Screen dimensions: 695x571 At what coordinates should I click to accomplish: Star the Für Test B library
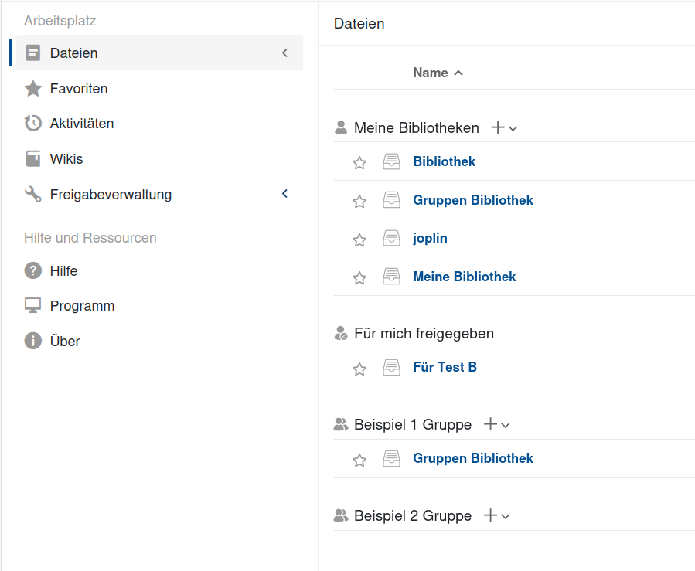359,369
